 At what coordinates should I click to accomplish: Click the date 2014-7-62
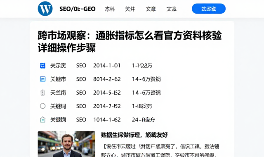click(x=107, y=106)
